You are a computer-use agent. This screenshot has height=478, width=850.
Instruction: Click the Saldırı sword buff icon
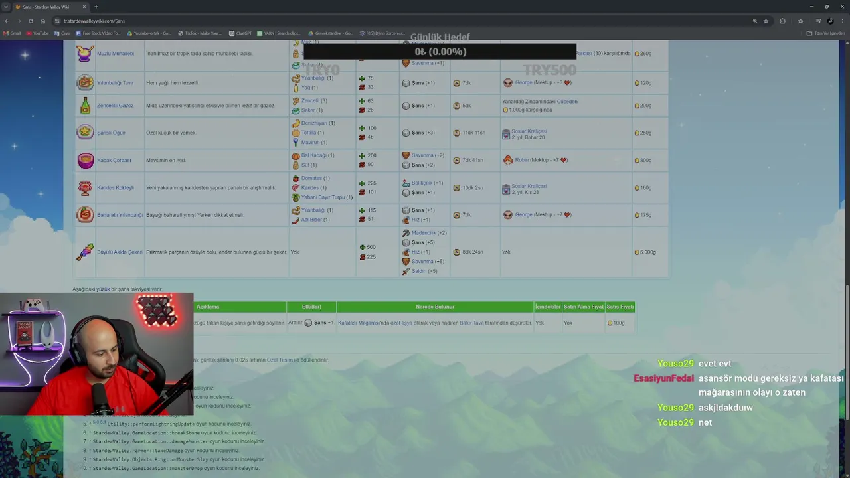coord(406,271)
